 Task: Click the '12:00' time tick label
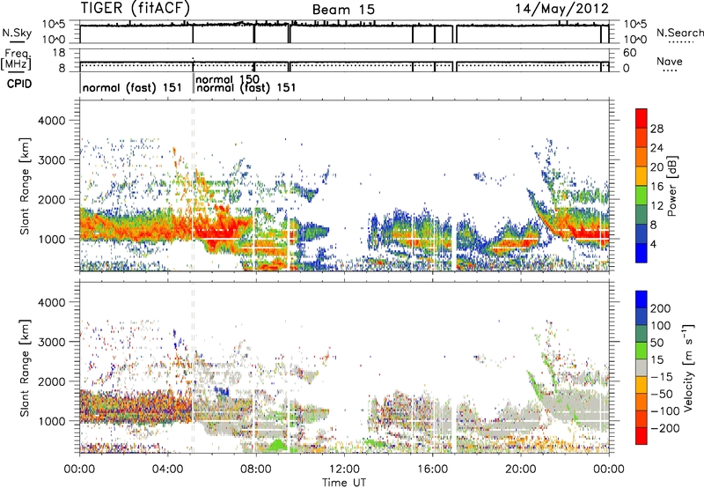tap(344, 470)
